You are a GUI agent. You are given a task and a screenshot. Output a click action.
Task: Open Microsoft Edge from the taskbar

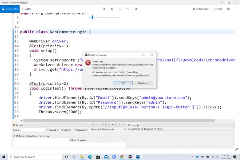[90, 157]
